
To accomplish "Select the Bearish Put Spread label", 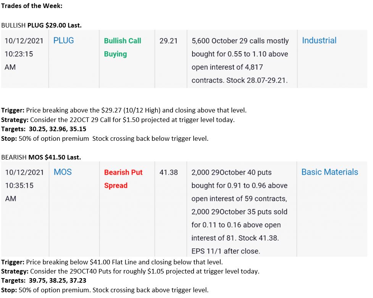I will 123,179.
